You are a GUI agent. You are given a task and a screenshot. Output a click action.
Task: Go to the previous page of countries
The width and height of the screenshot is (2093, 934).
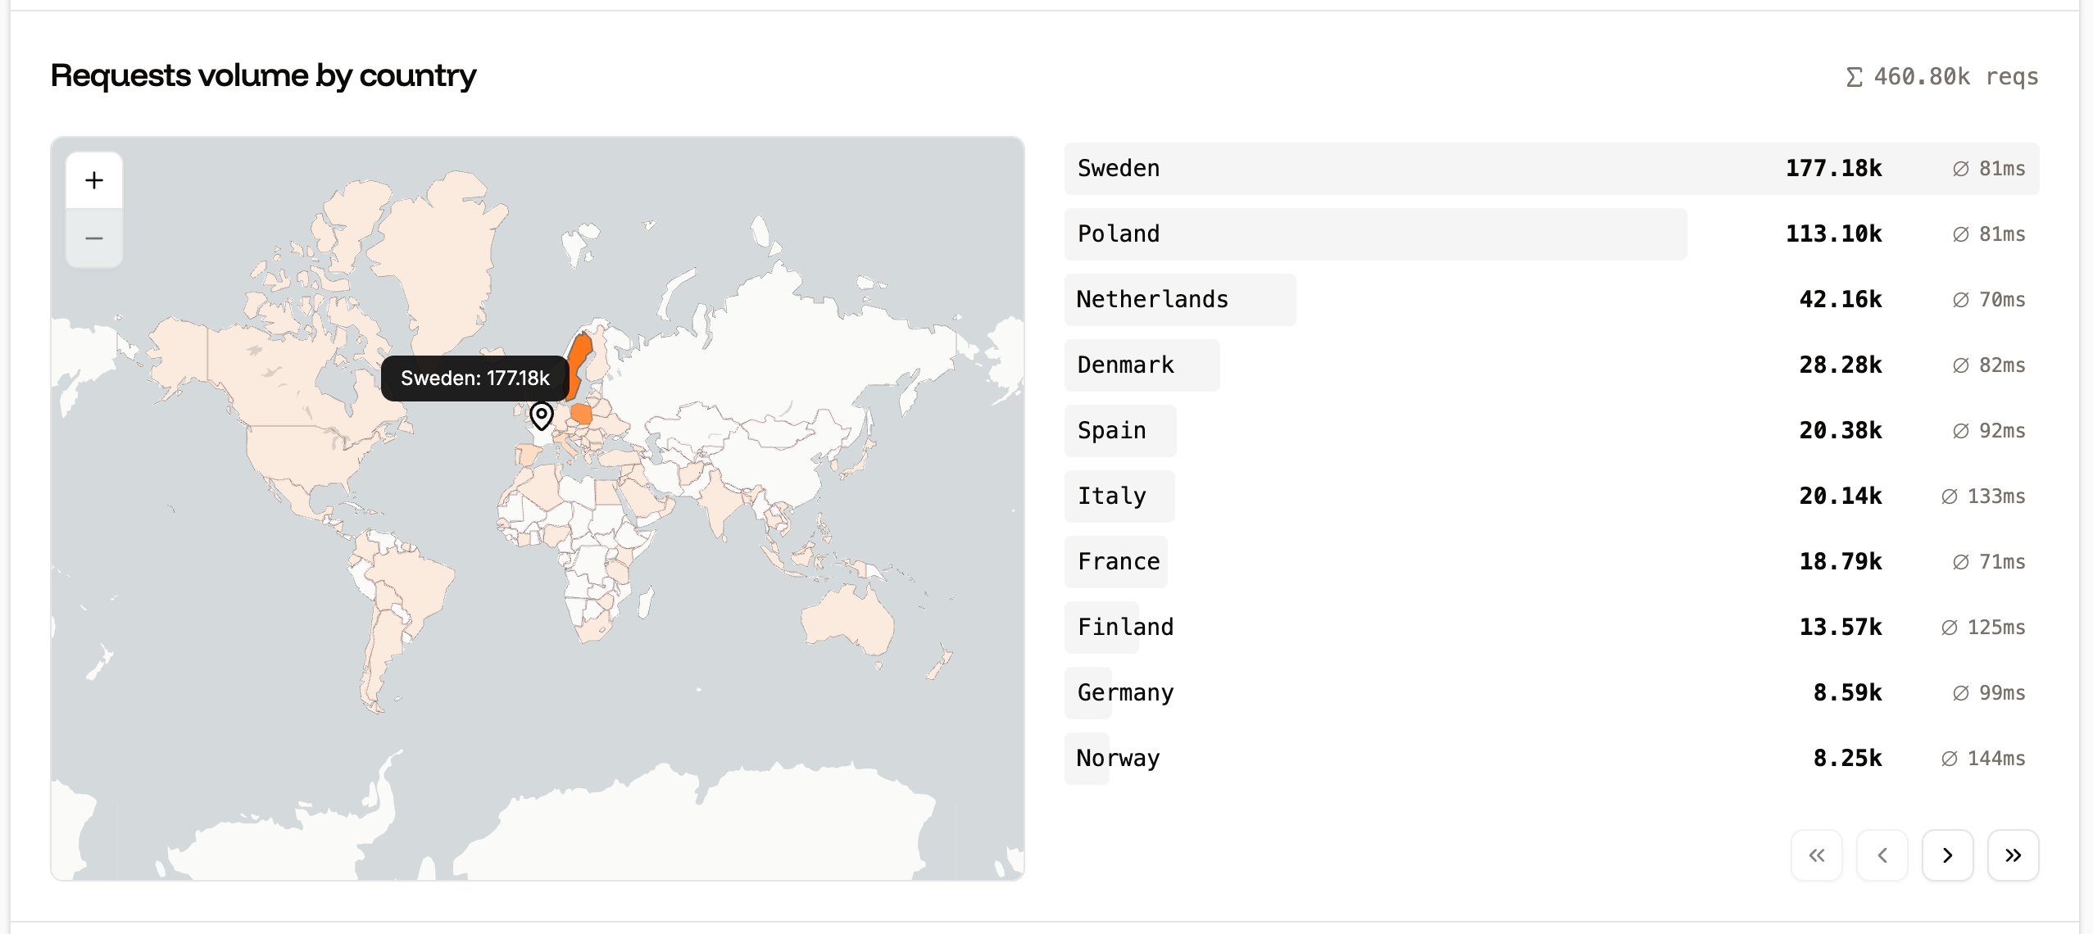pos(1882,855)
